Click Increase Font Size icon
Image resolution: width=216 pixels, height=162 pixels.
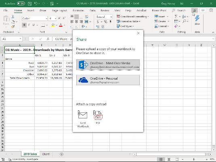pos(59,18)
